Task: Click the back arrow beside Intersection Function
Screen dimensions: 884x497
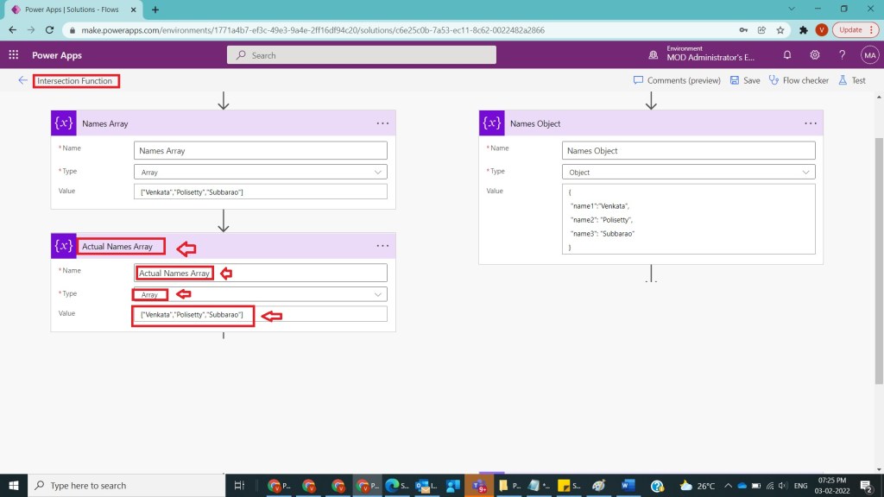Action: click(x=22, y=80)
